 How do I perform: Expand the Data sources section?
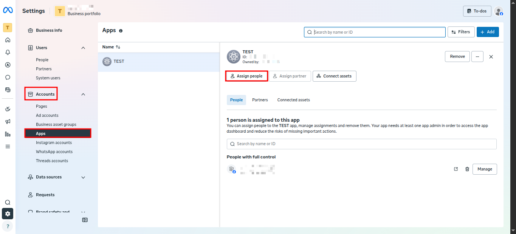(83, 177)
